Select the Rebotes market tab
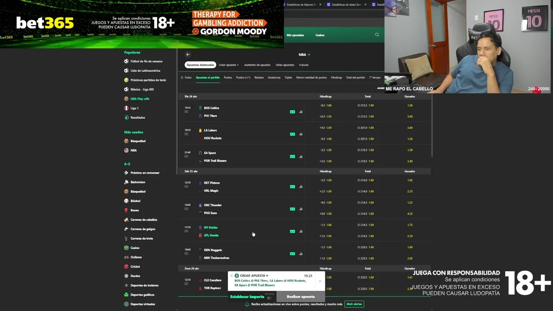Image resolution: width=553 pixels, height=311 pixels. tap(259, 78)
